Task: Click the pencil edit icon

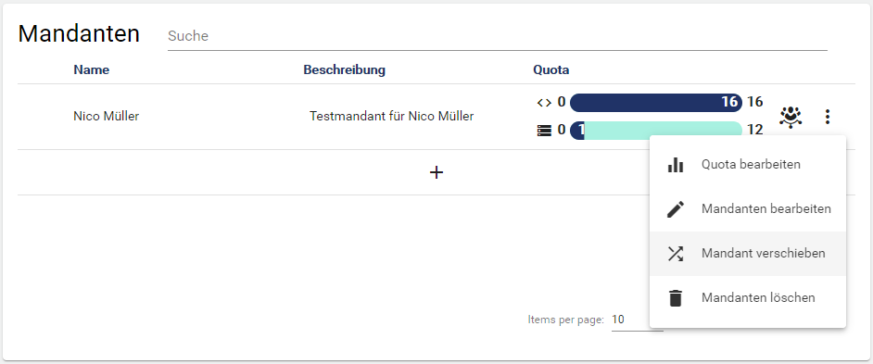Action: 676,209
